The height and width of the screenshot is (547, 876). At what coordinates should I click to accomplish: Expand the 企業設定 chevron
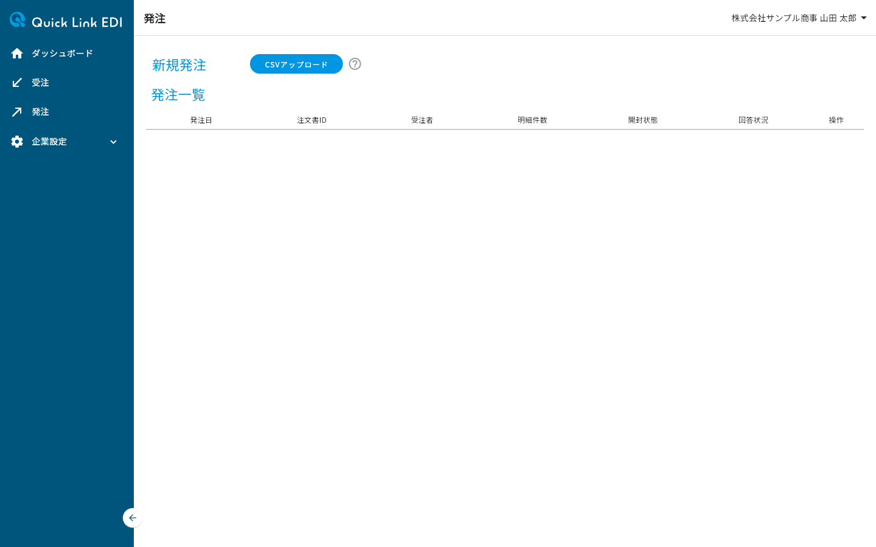coord(113,142)
